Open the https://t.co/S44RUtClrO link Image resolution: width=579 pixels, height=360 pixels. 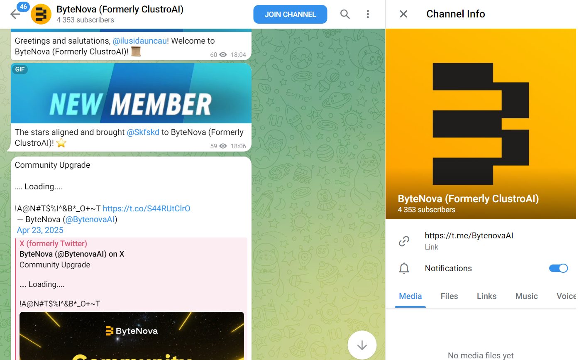click(147, 208)
